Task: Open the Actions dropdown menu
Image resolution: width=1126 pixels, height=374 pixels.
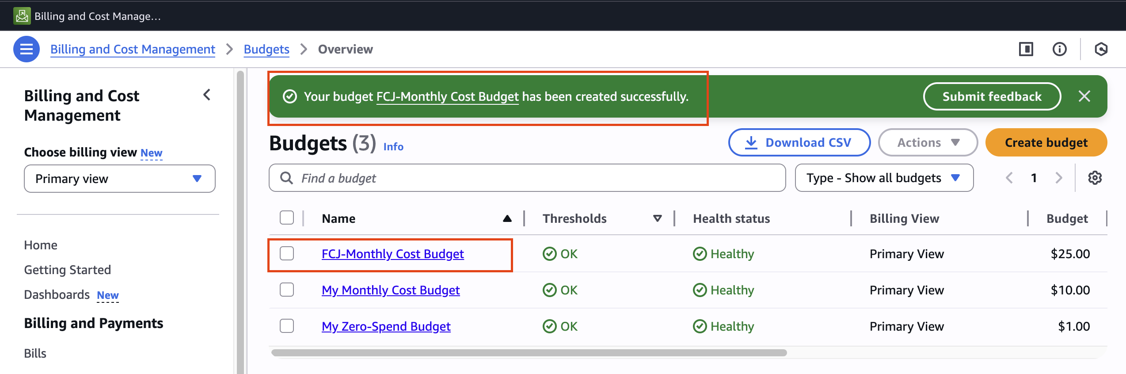Action: [x=928, y=142]
